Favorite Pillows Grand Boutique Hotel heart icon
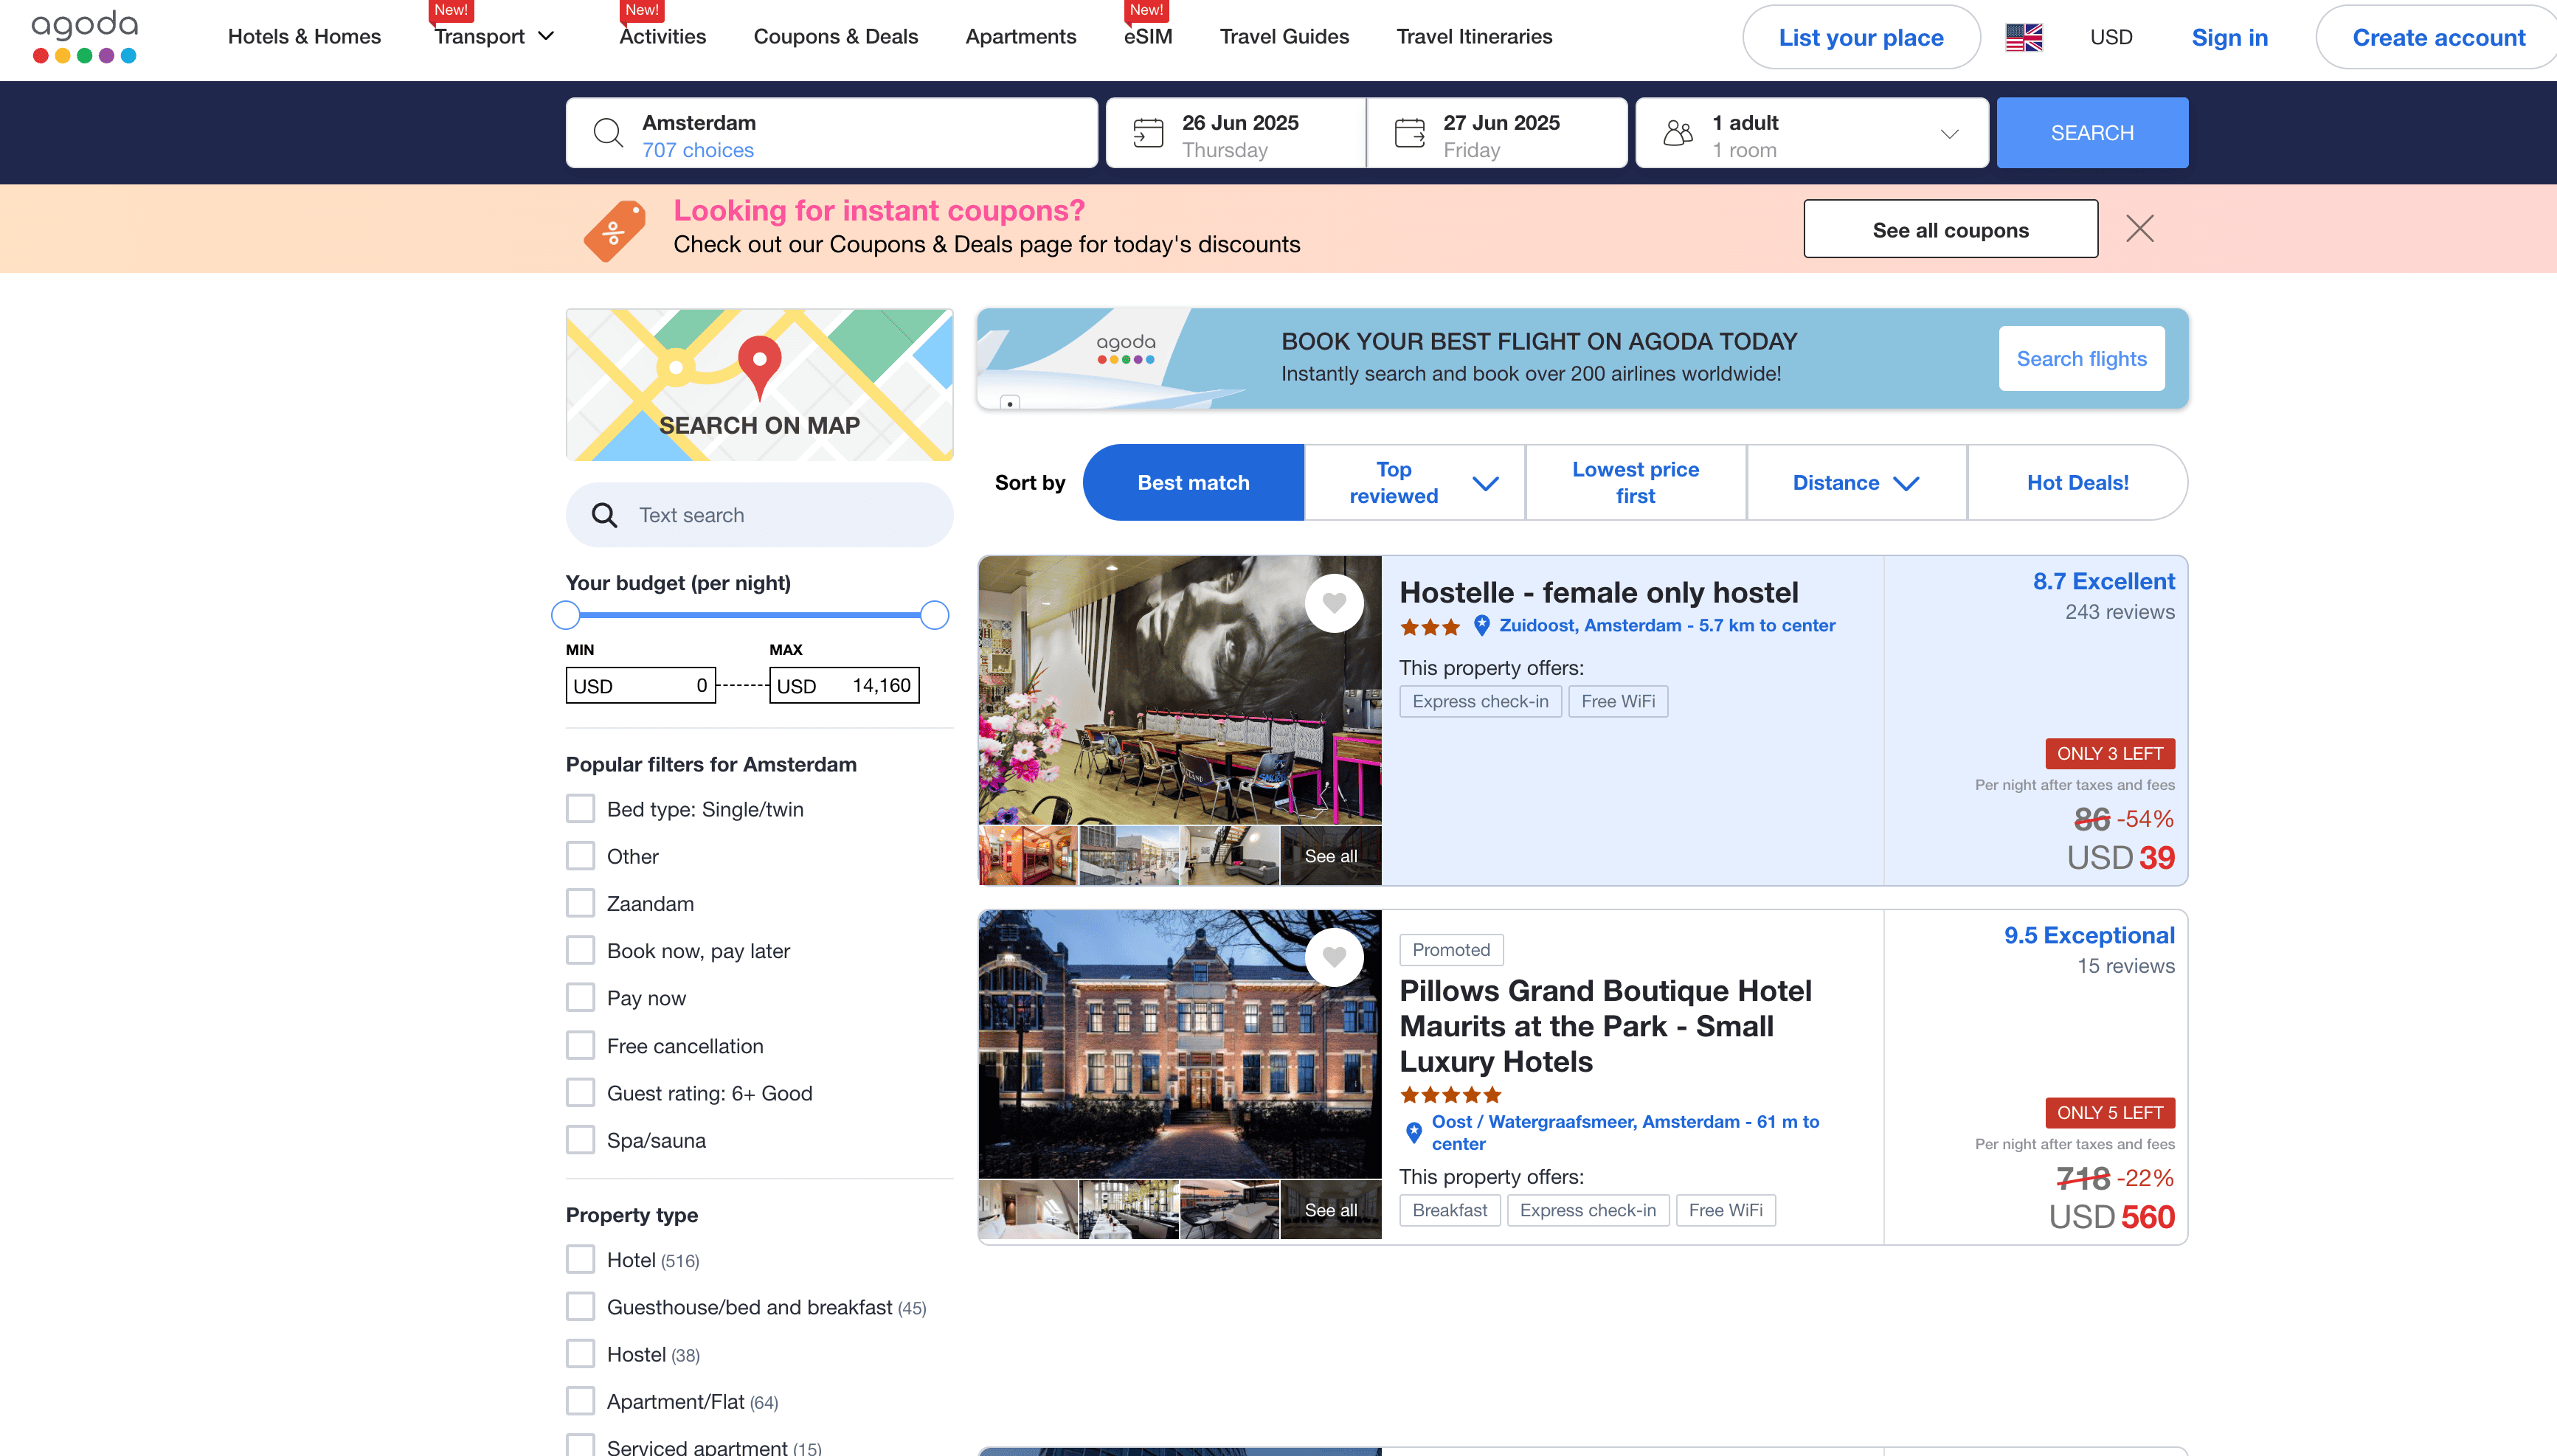Viewport: 2557px width, 1456px height. coord(1334,957)
